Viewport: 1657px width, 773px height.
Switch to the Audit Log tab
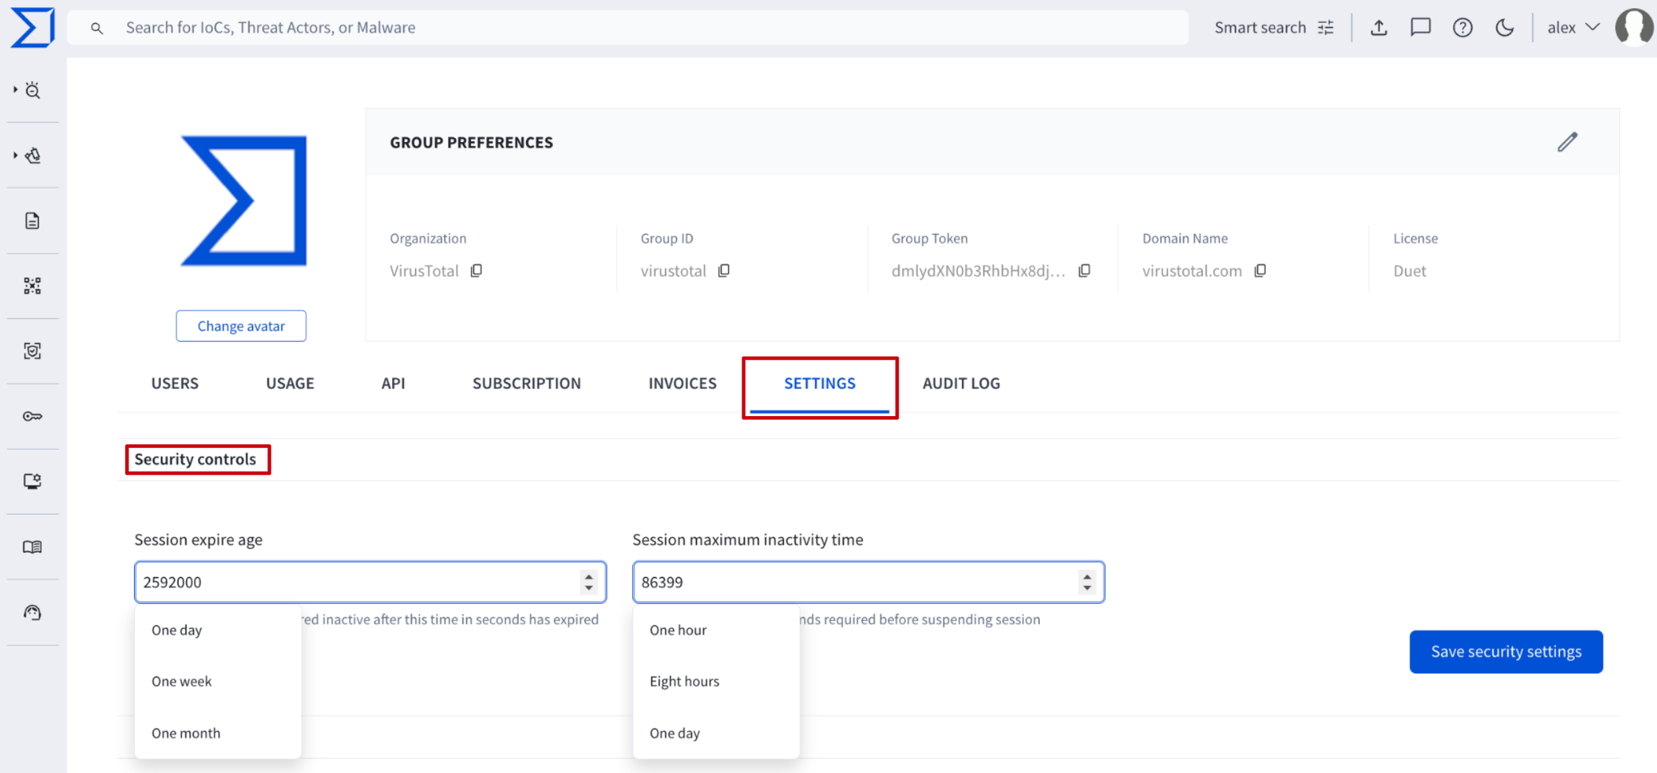[961, 383]
